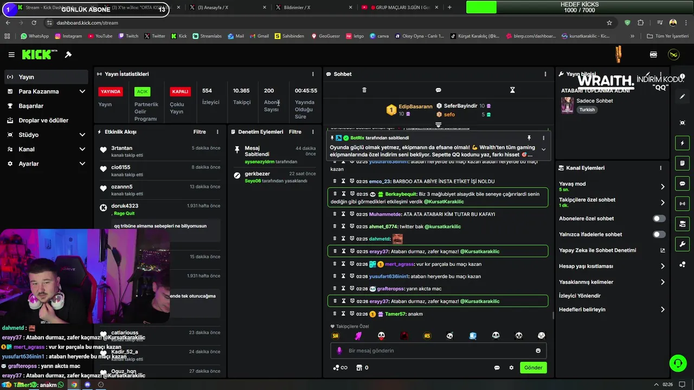Toggle Abonelere özel sohbet switch
This screenshot has height=390, width=694.
point(659,219)
